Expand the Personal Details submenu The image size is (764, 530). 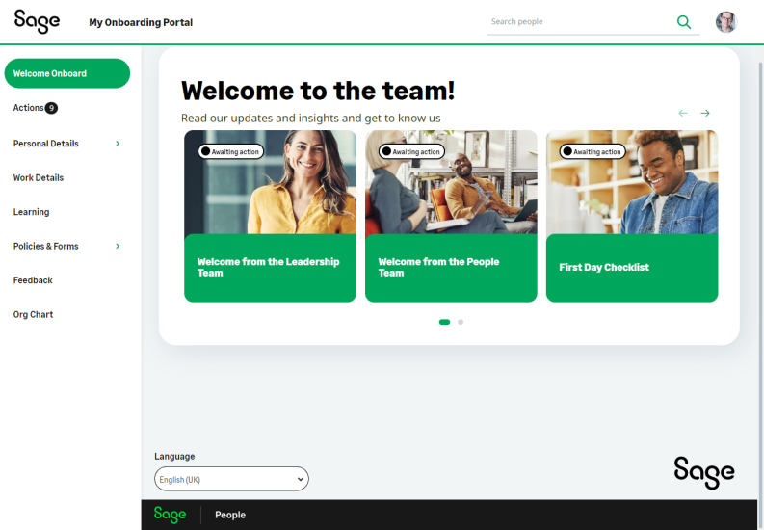tap(118, 144)
